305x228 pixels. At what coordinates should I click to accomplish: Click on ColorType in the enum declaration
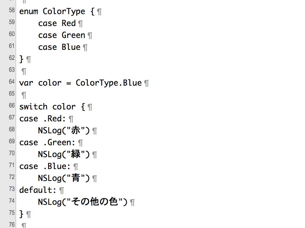tap(64, 12)
